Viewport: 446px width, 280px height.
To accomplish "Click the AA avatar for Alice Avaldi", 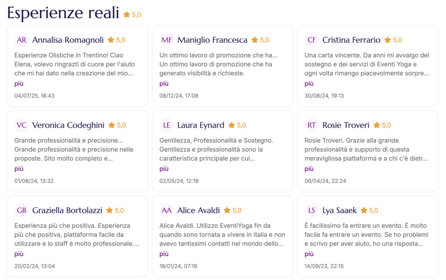I will [x=167, y=211].
